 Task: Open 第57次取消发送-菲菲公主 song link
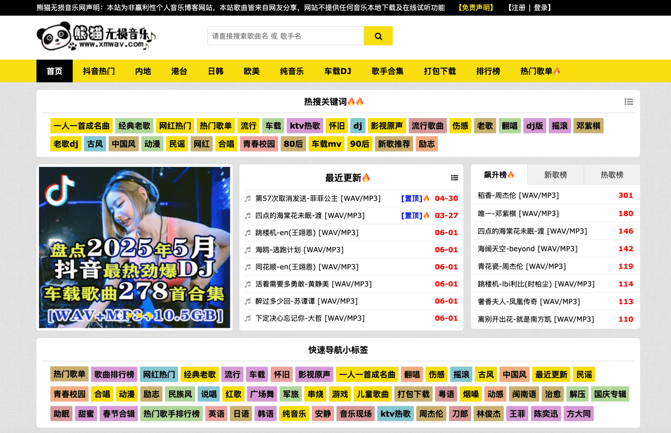pos(318,198)
